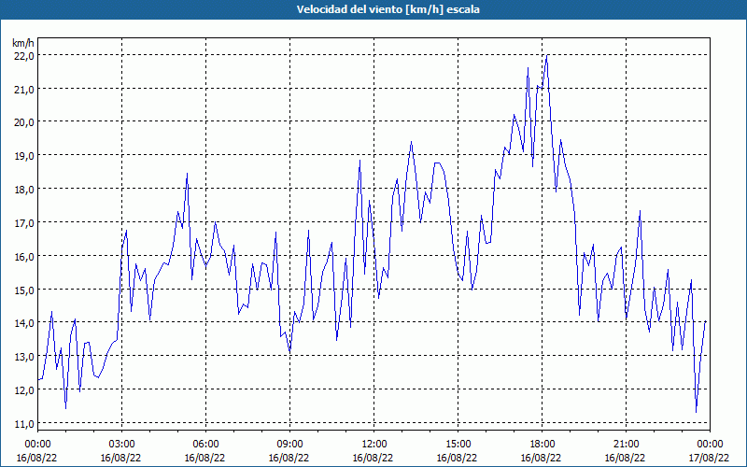
Task: Click the 00:00 time label above 17/08/22
Action: pyautogui.click(x=710, y=445)
